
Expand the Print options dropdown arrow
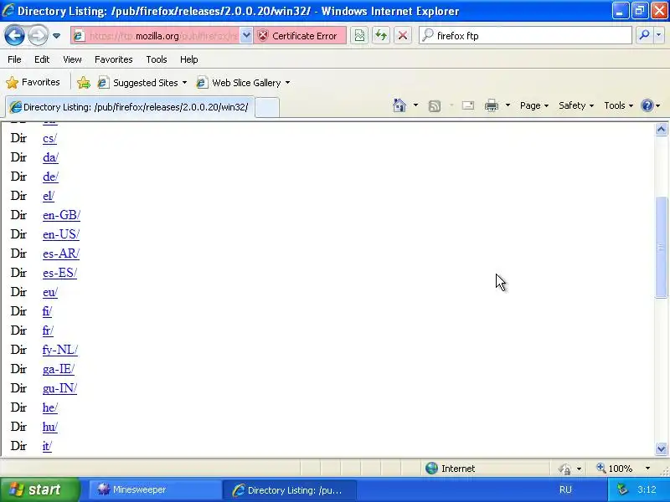pos(508,105)
